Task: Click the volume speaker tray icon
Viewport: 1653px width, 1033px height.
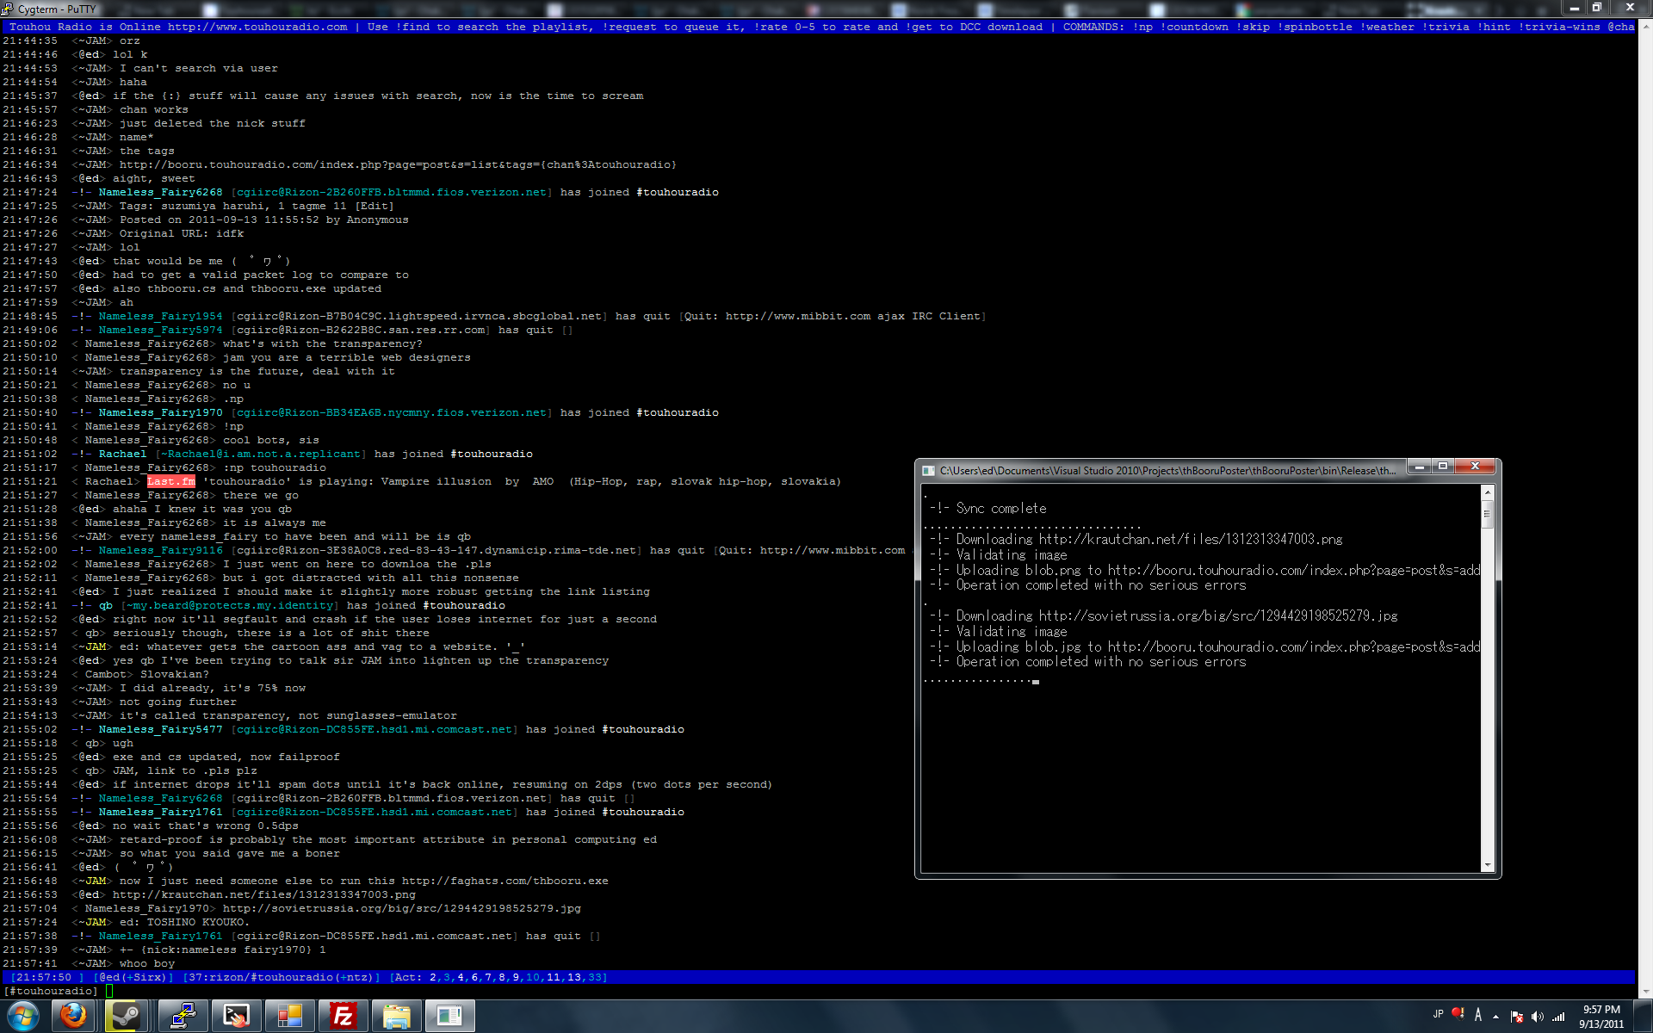Action: pyautogui.click(x=1538, y=1017)
